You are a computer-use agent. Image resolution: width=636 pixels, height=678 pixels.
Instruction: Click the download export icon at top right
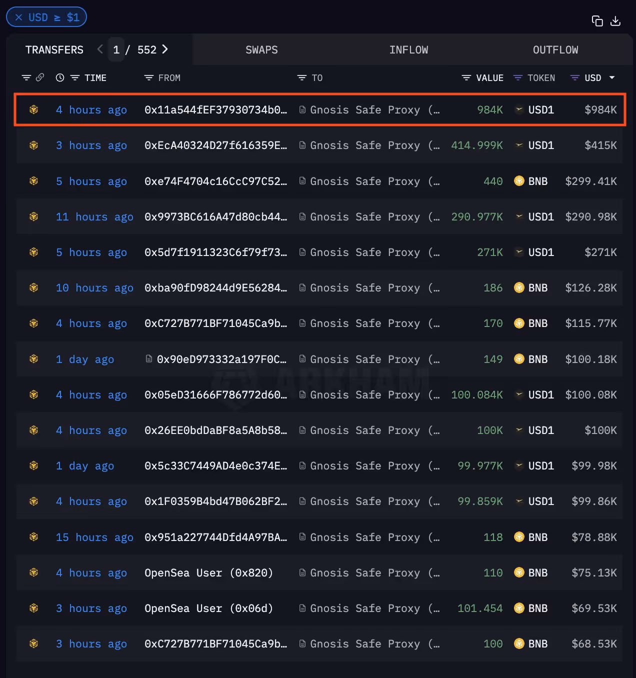tap(615, 21)
